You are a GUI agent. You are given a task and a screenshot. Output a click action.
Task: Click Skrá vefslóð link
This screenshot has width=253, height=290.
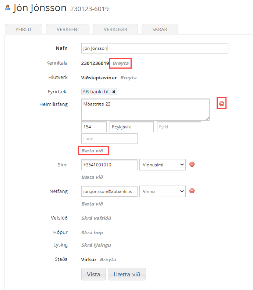point(96,218)
